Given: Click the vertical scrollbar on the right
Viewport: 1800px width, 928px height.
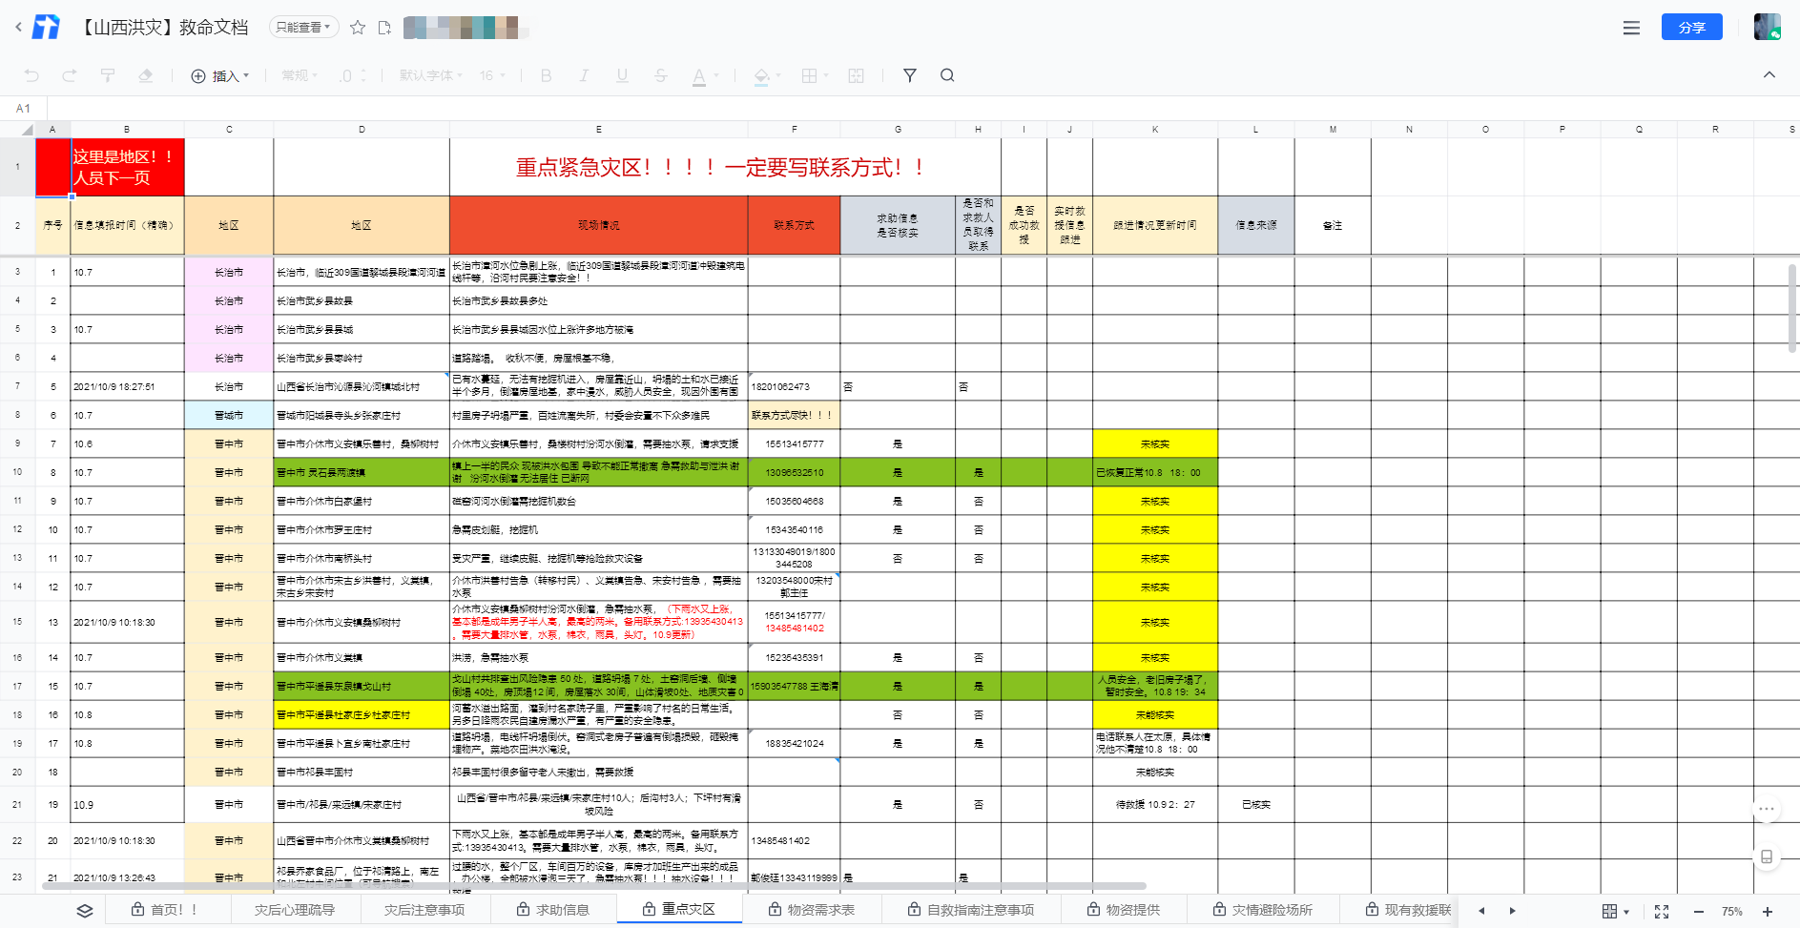Looking at the screenshot, I should (x=1792, y=307).
